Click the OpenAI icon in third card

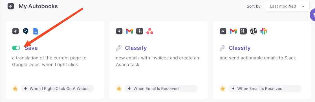pyautogui.click(x=254, y=31)
